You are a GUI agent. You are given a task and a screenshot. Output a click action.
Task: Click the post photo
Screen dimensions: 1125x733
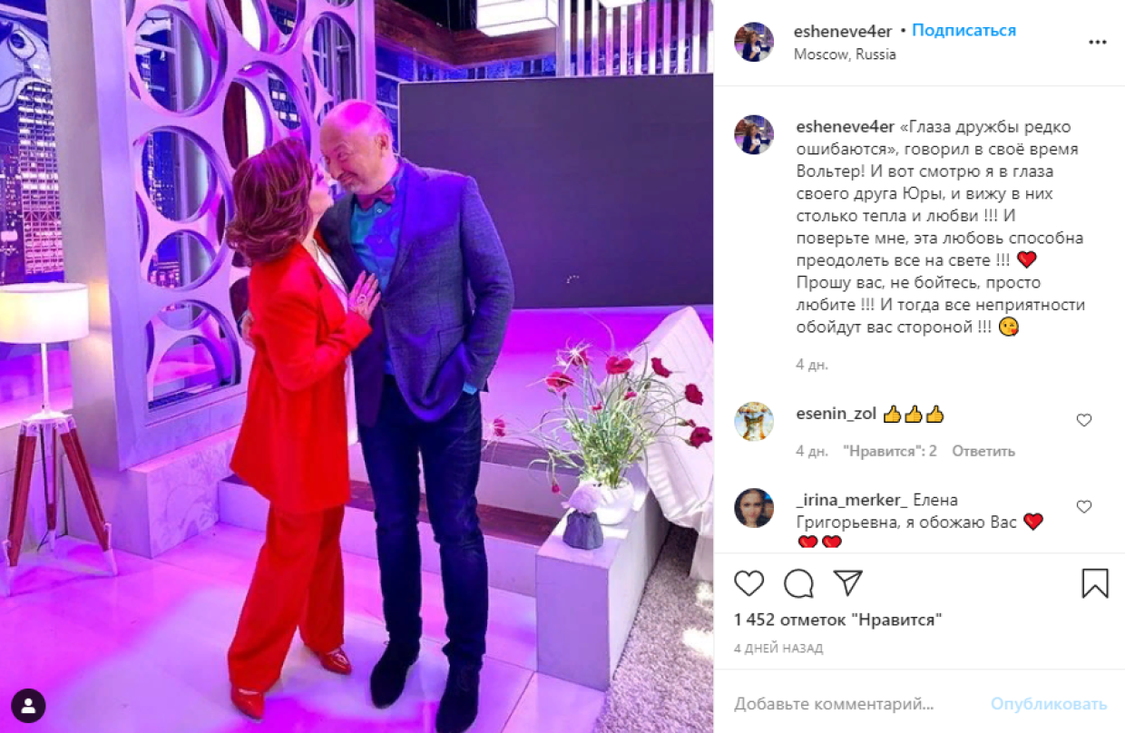pos(357,366)
